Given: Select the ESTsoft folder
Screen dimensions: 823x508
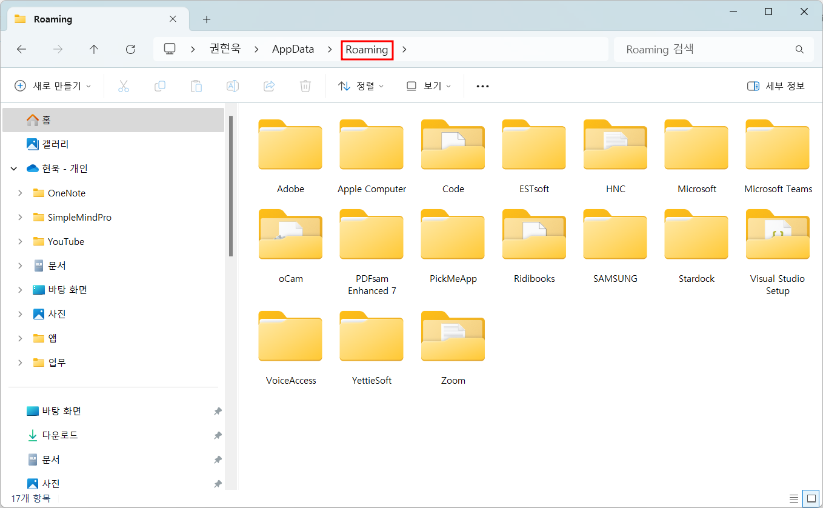Looking at the screenshot, I should point(534,157).
